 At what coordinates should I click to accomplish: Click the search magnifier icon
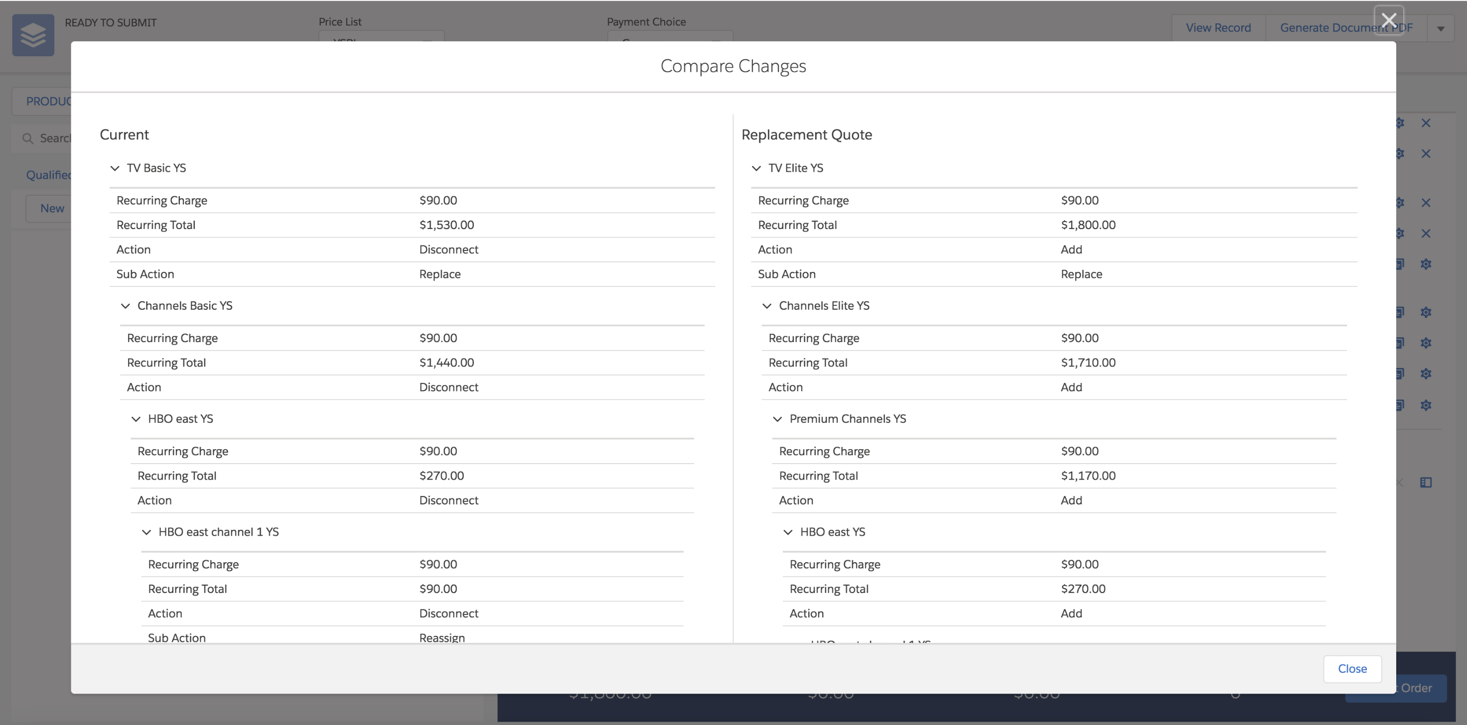tap(27, 138)
